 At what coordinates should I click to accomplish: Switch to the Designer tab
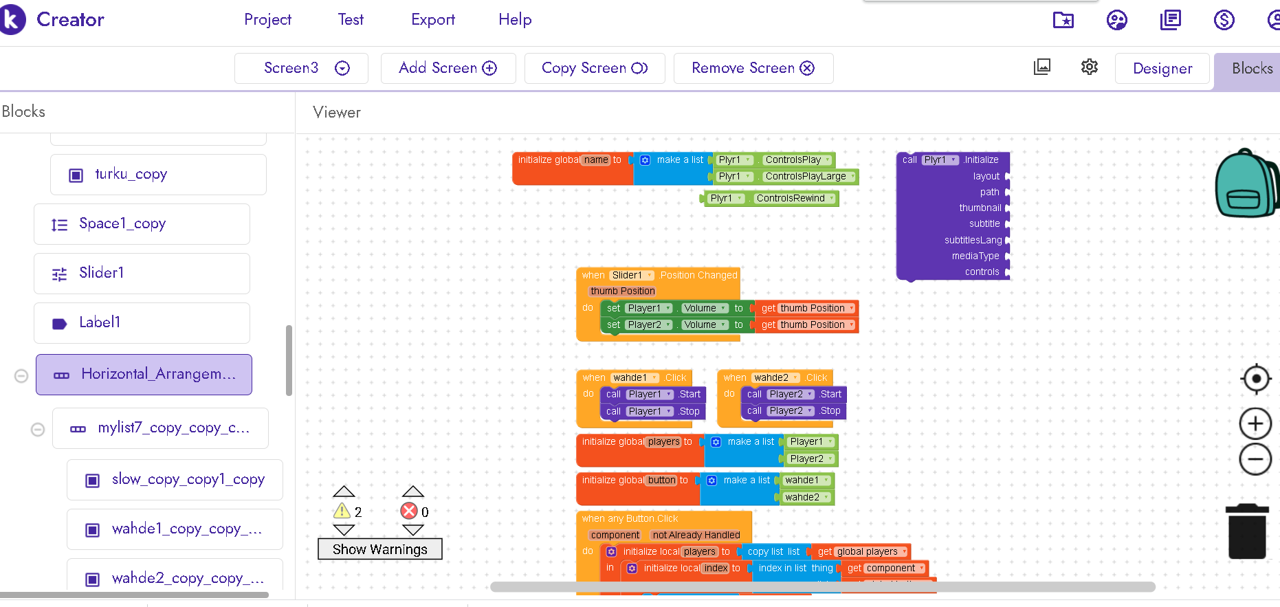pos(1162,69)
